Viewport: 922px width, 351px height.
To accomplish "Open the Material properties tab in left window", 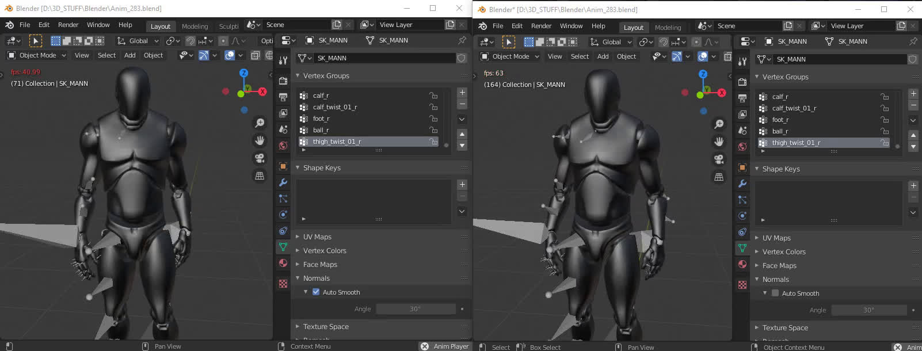I will point(283,263).
